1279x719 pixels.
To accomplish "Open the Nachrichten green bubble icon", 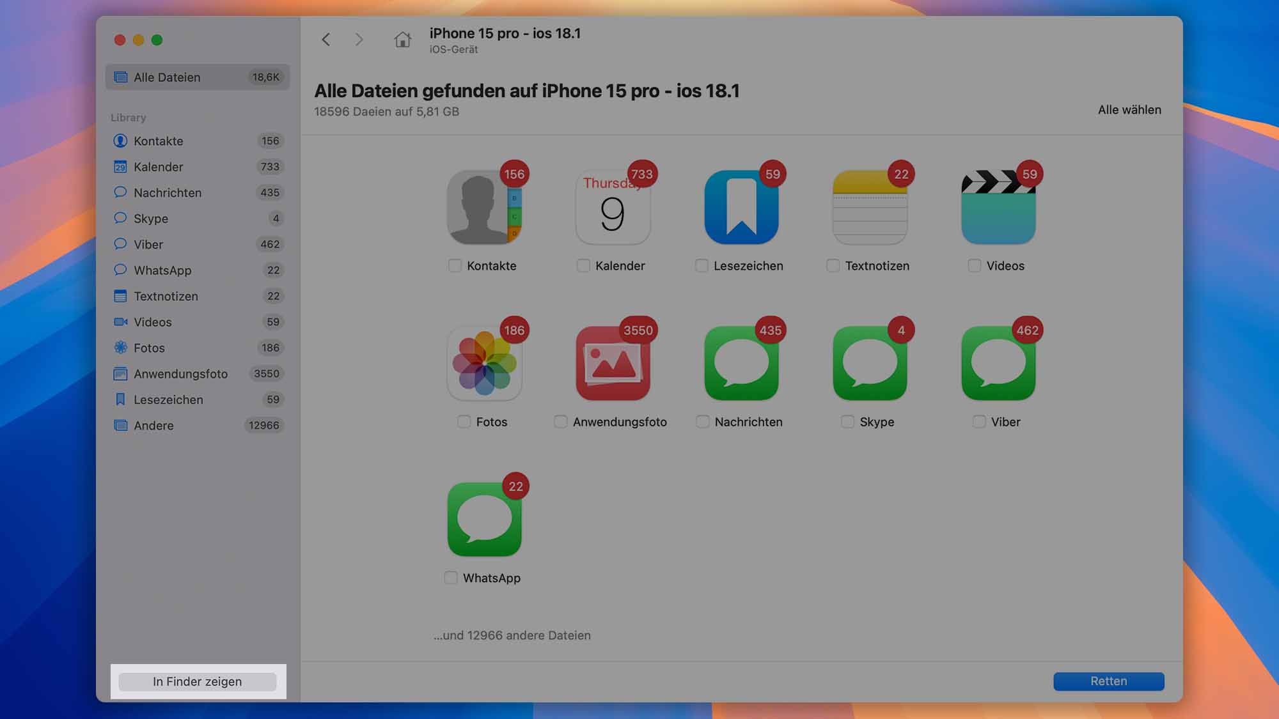I will click(742, 363).
